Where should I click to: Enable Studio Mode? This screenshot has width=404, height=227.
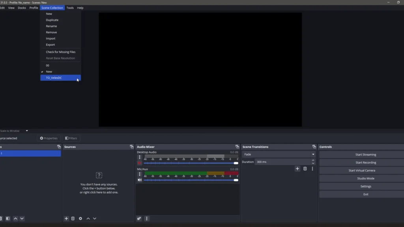(x=365, y=178)
